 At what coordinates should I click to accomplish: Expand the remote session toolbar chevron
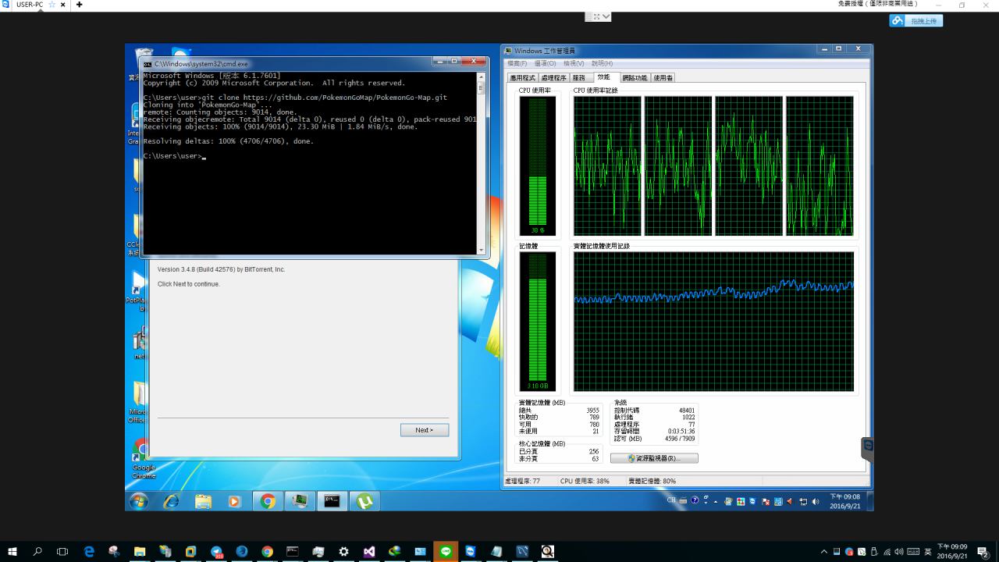[606, 16]
